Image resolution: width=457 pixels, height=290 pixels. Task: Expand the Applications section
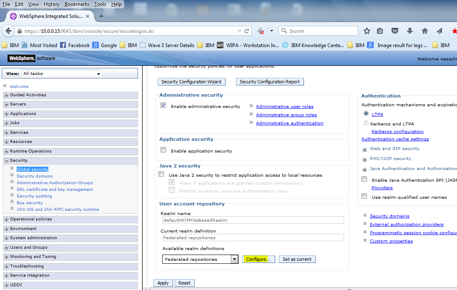(x=6, y=114)
